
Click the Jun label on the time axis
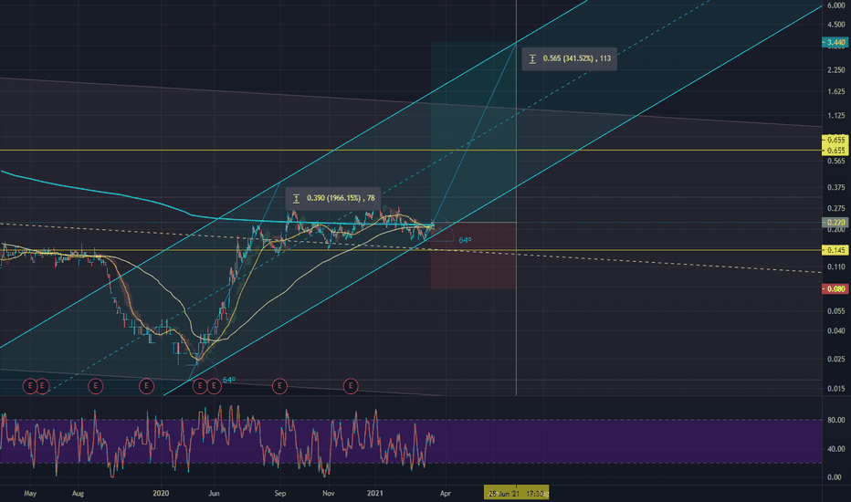click(x=215, y=493)
